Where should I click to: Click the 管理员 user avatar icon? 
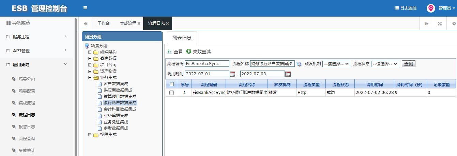pos(431,8)
